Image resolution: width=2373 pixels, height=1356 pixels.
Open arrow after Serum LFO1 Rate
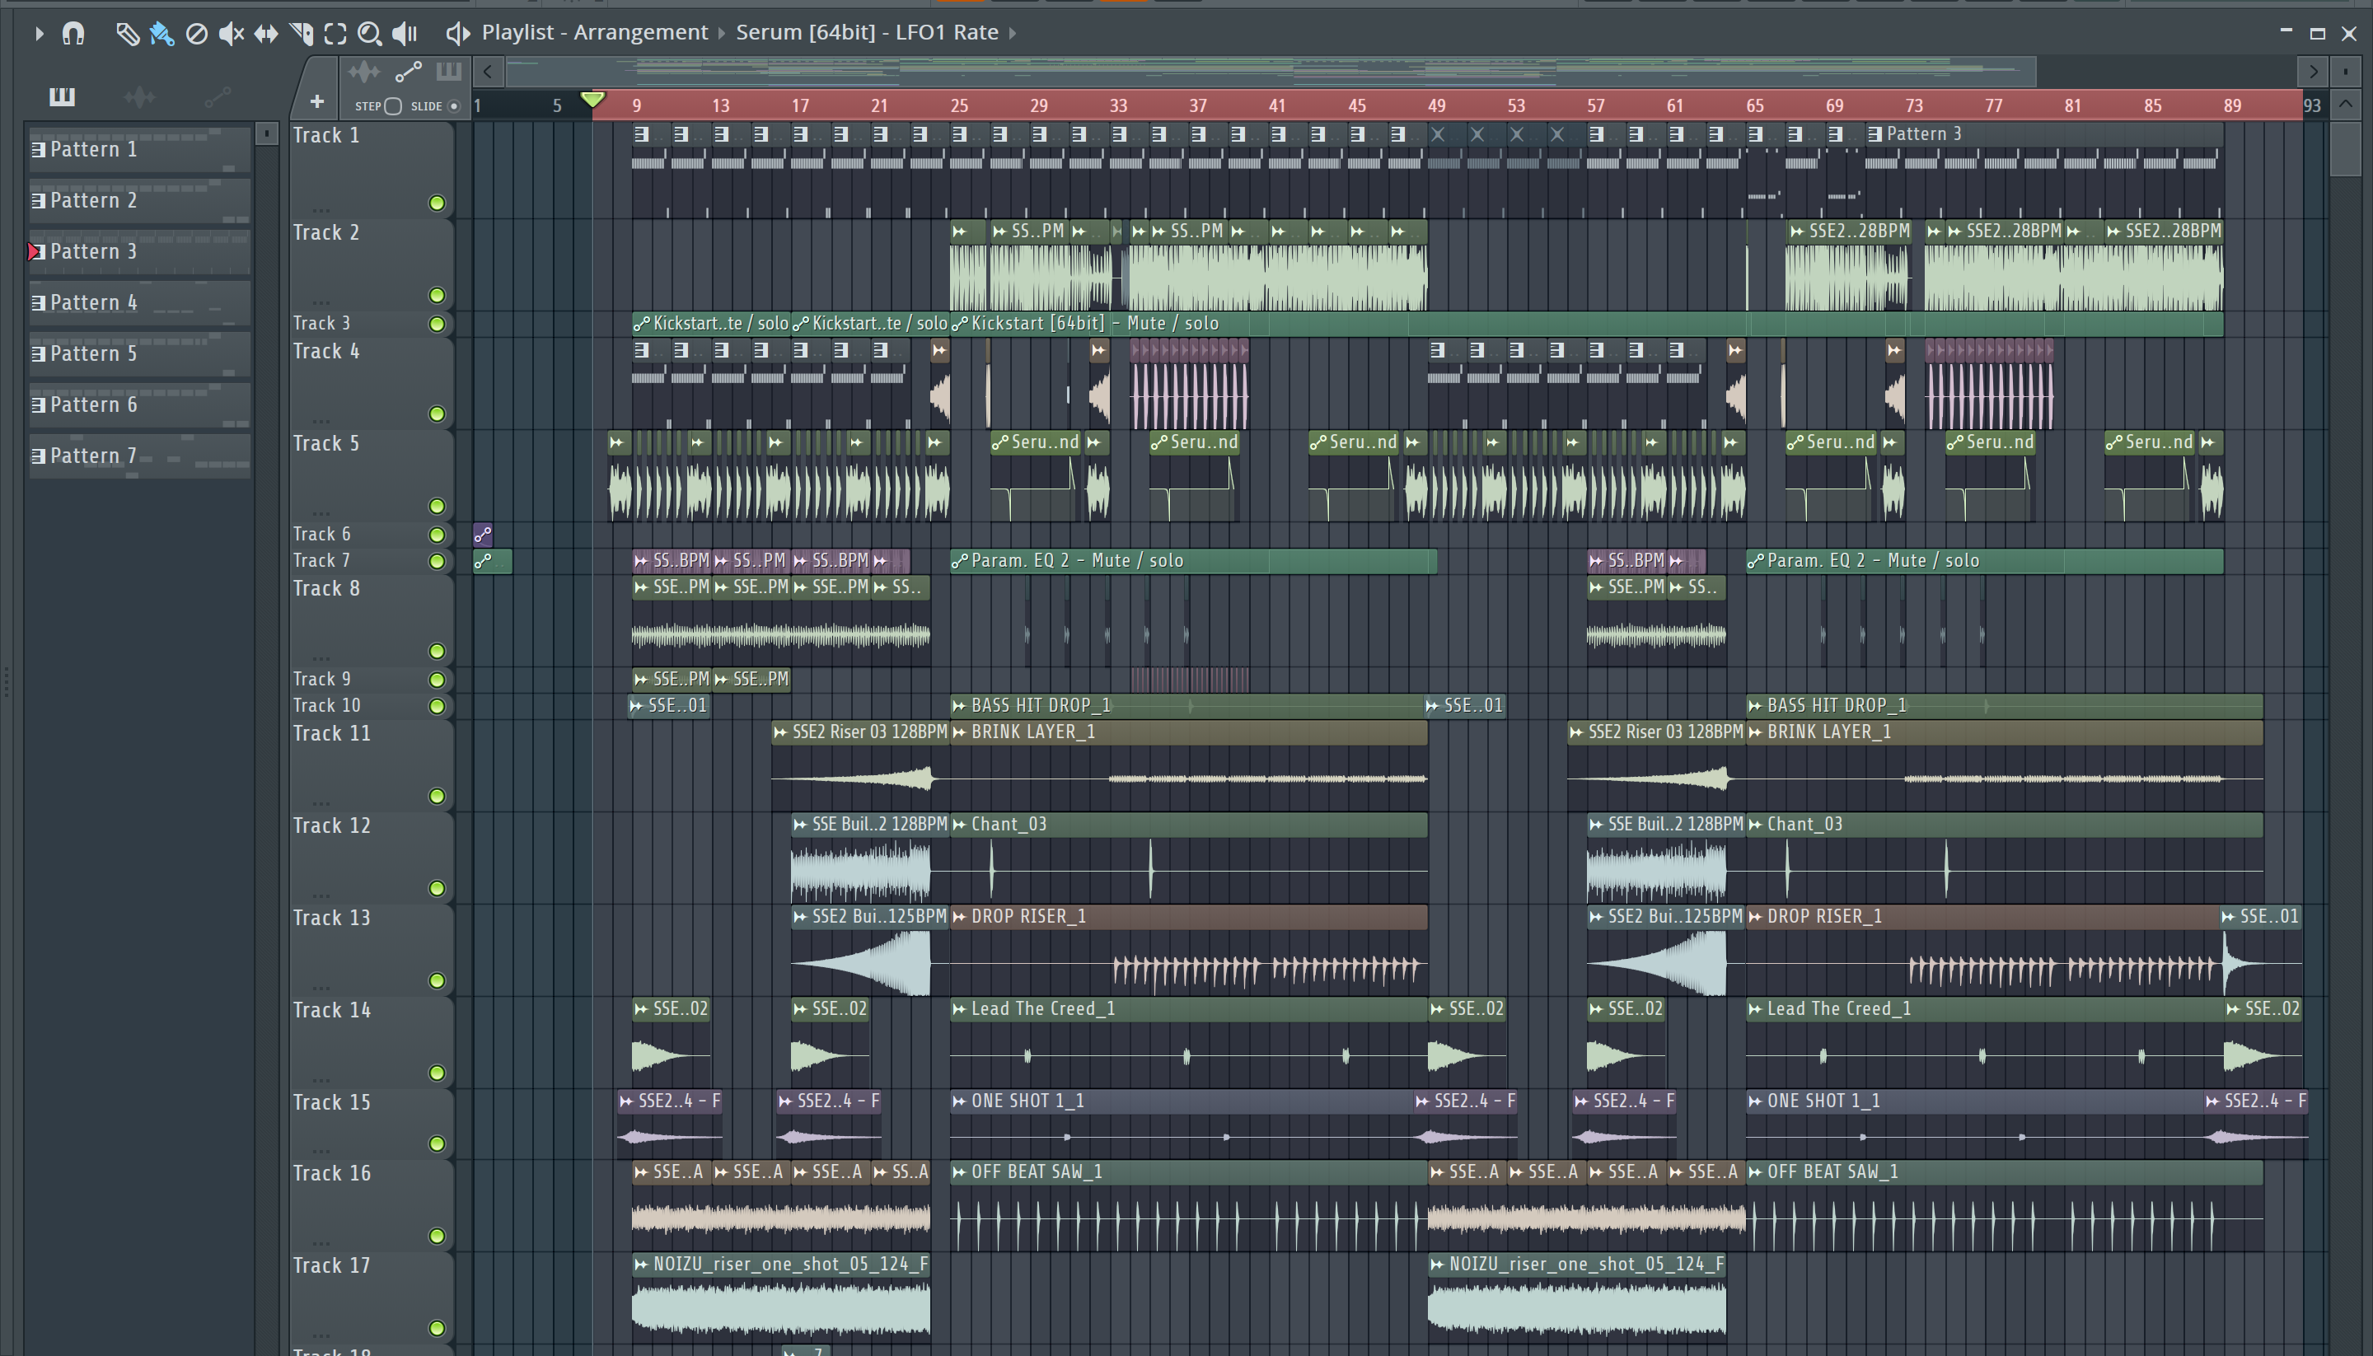(1013, 34)
